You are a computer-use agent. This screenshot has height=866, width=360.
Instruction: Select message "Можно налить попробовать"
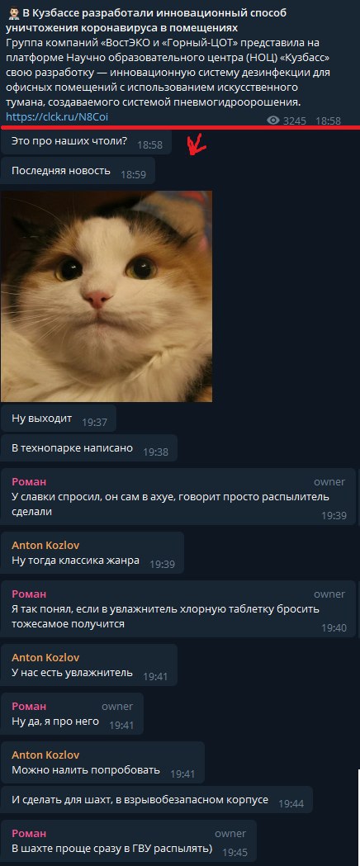click(102, 763)
